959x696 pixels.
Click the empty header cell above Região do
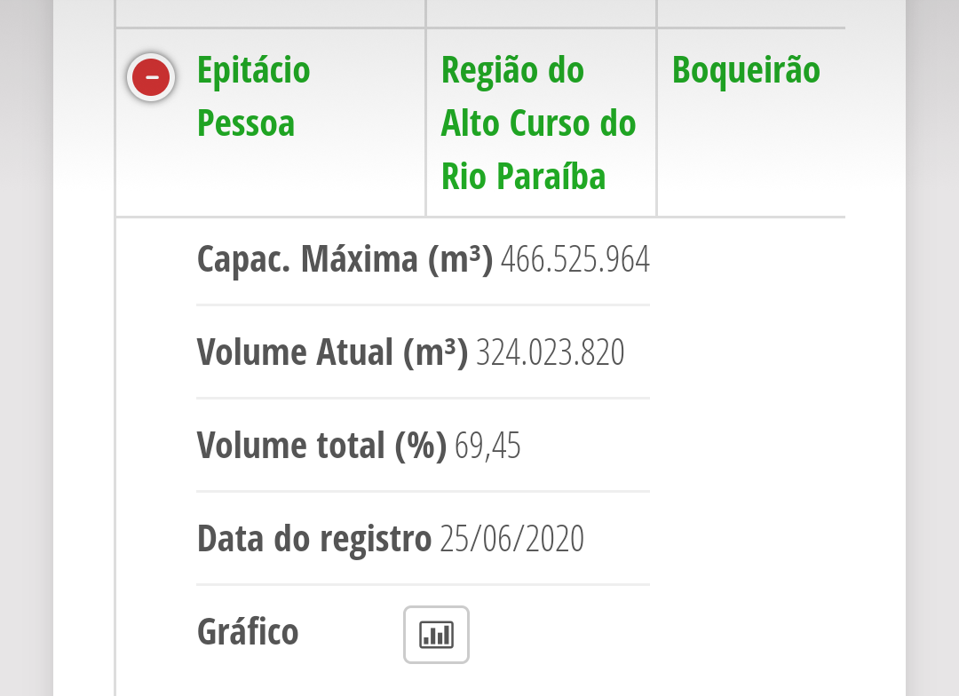point(542,13)
